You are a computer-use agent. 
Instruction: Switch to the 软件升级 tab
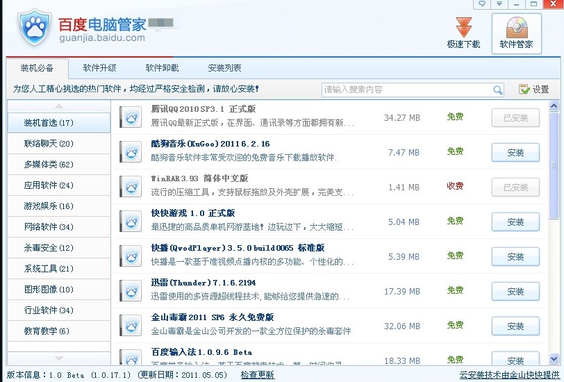(99, 68)
